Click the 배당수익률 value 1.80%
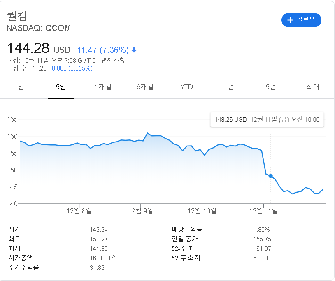The image size is (335, 281). coord(261,230)
